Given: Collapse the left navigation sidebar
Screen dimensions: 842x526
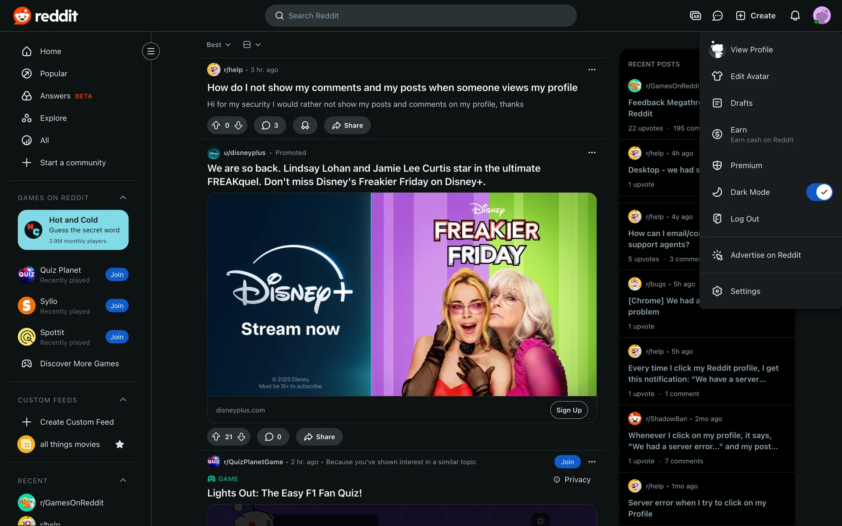Looking at the screenshot, I should [x=150, y=51].
